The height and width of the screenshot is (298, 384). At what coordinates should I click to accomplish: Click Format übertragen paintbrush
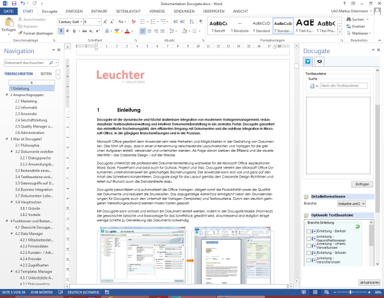pos(36,33)
